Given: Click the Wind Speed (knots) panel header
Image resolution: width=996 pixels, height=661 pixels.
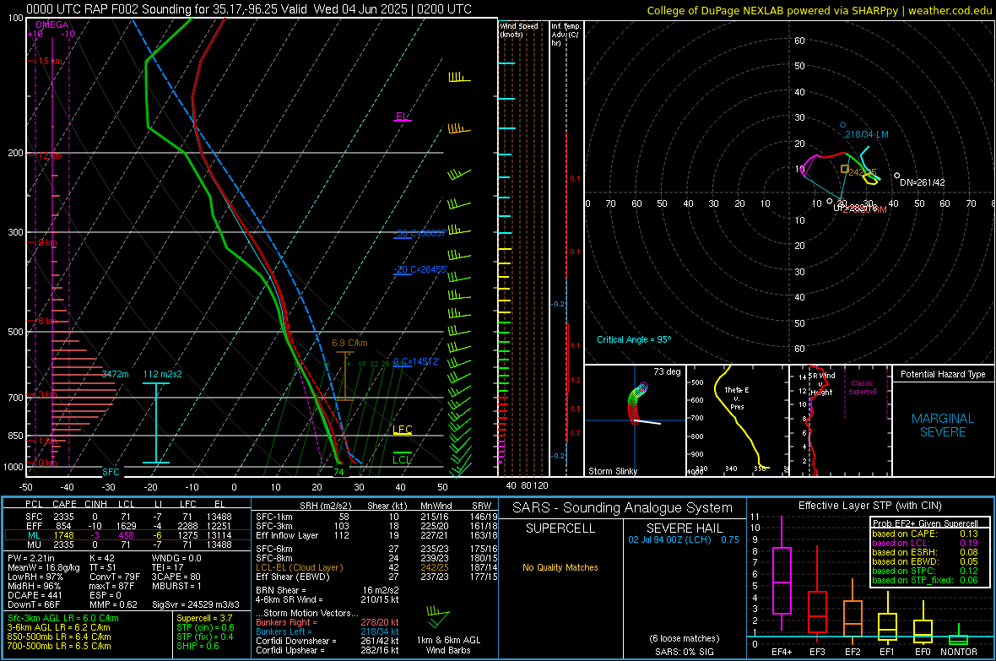Looking at the screenshot, I should [519, 30].
